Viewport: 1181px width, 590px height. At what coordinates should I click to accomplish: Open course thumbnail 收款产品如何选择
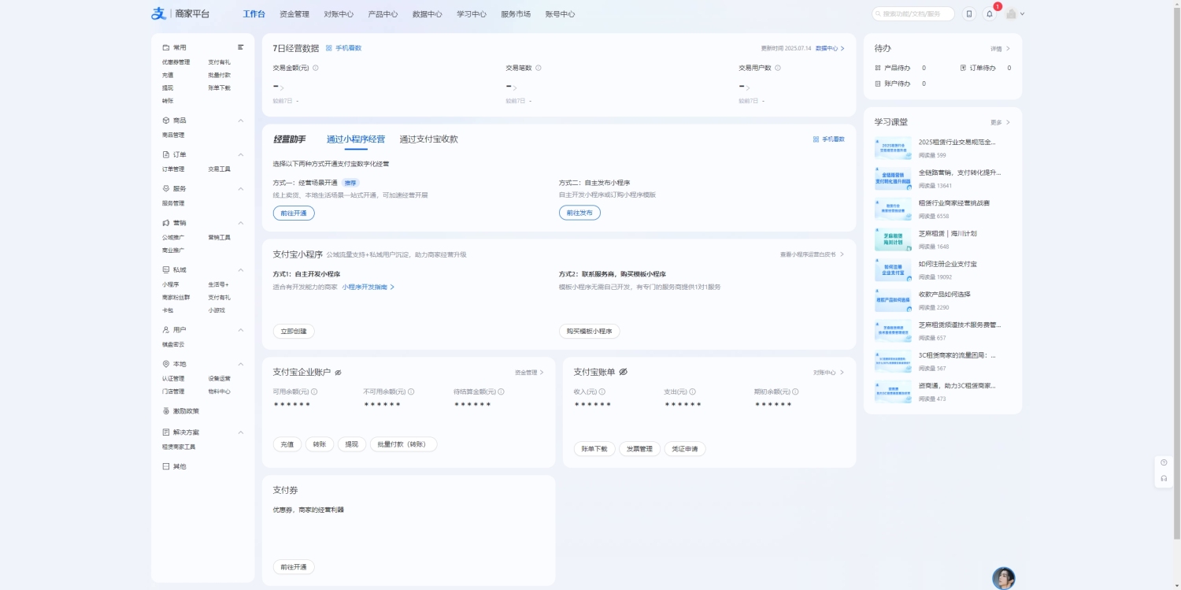point(893,300)
